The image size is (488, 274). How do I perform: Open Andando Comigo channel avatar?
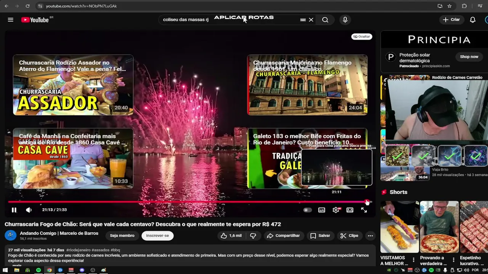(x=11, y=236)
